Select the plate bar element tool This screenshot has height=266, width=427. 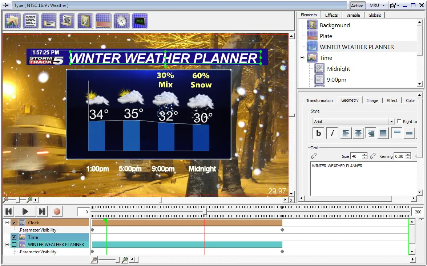tap(104, 21)
